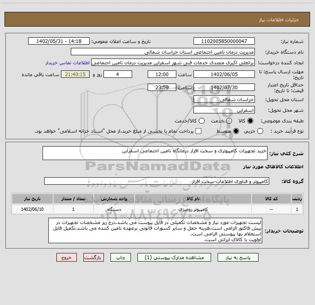The width and height of the screenshot is (315, 305).
Task: Click the شرح کلی نیاز label
Action: pyautogui.click(x=286, y=154)
